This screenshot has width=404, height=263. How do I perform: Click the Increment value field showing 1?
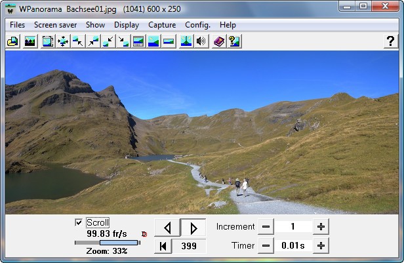[x=293, y=227]
